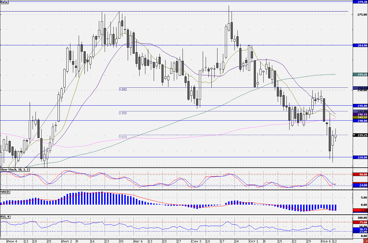Screen dimensions: 368x243
Task: Click the blue 36.73 RSI value tag
Action: click(x=360, y=229)
